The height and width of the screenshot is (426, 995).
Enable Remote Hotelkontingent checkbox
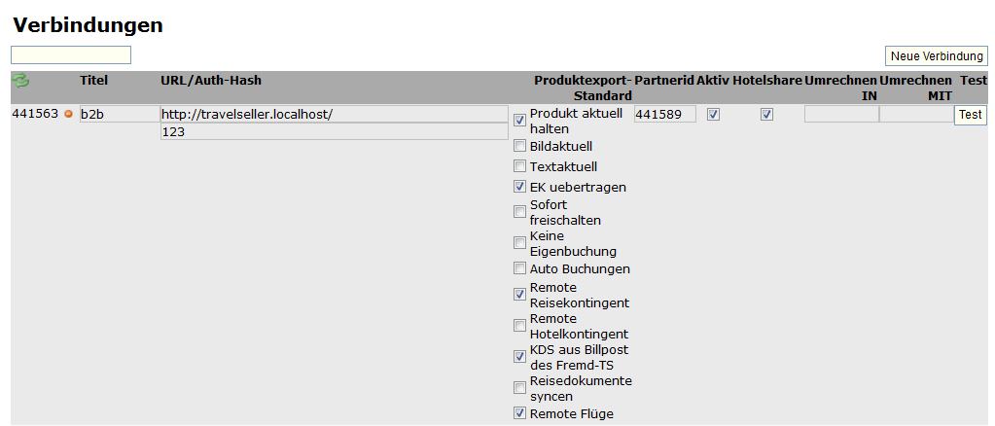[520, 326]
